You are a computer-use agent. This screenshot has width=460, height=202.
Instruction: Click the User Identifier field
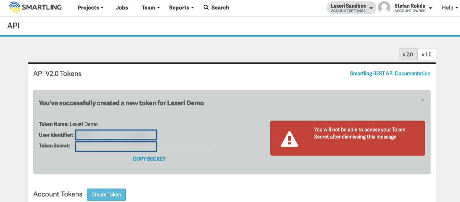click(116, 135)
